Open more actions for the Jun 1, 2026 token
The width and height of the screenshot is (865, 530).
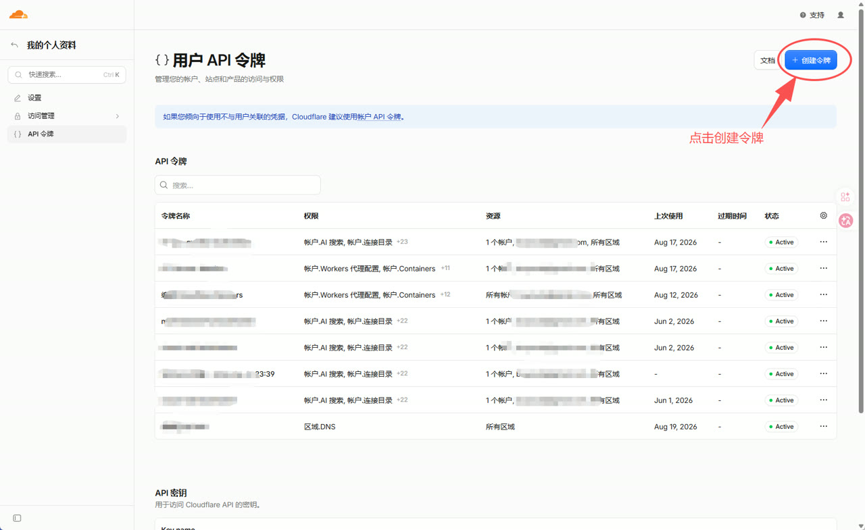click(x=823, y=400)
